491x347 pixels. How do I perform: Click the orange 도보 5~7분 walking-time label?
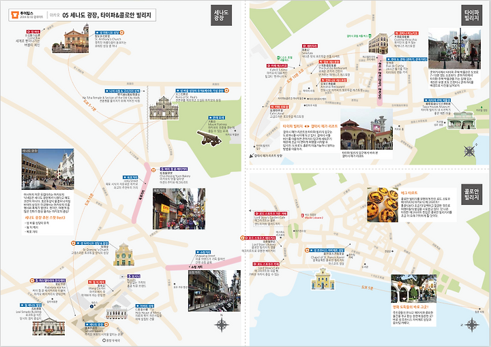click(89, 105)
